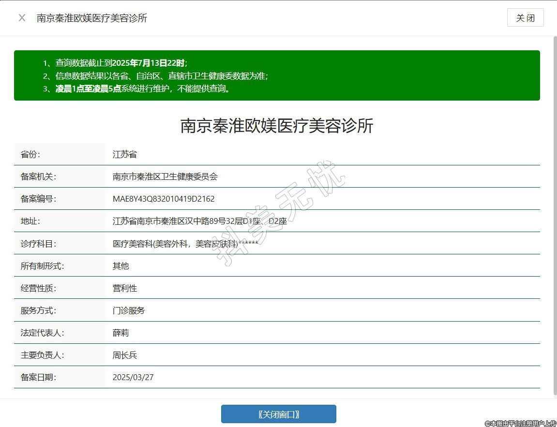Select the 营利性 business nature value
The width and height of the screenshot is (557, 427).
tap(125, 288)
